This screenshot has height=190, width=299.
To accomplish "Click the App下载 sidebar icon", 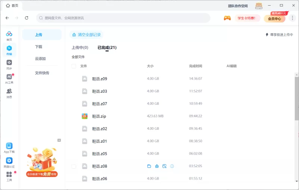I will [x=9, y=148].
